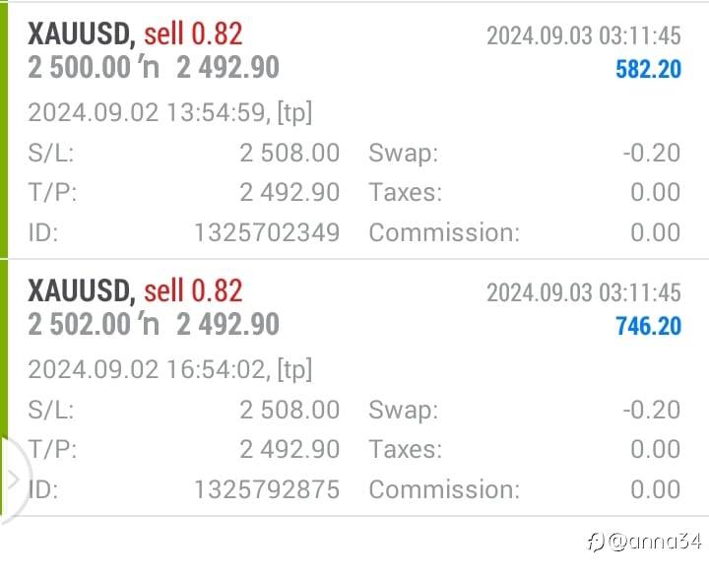Select the 746.20 profit value
This screenshot has height=576, width=709.
click(x=648, y=326)
